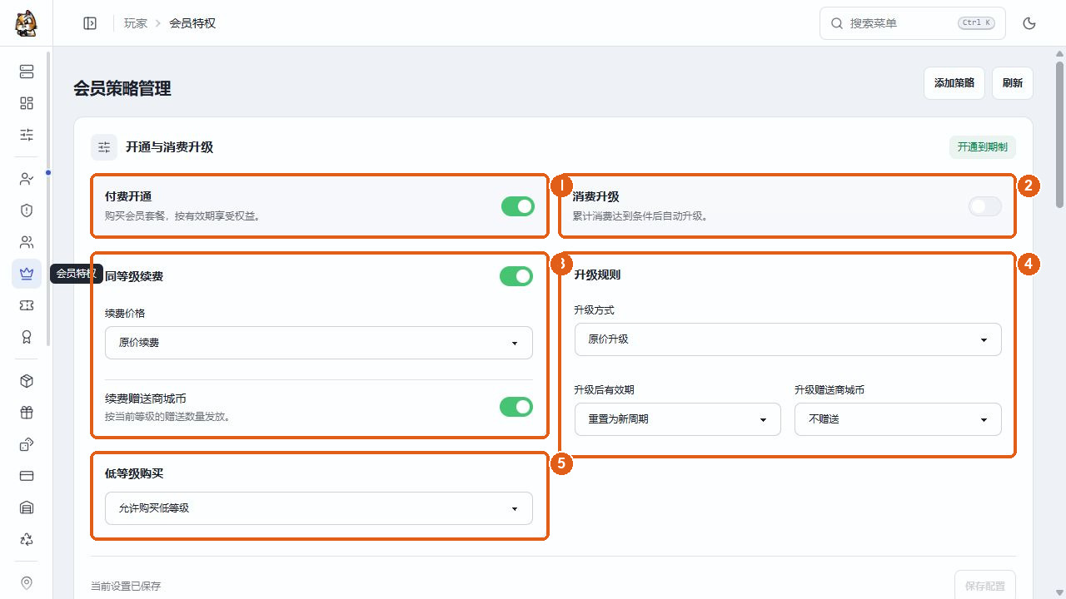Click the 当前设置已保存 status text

click(127, 586)
